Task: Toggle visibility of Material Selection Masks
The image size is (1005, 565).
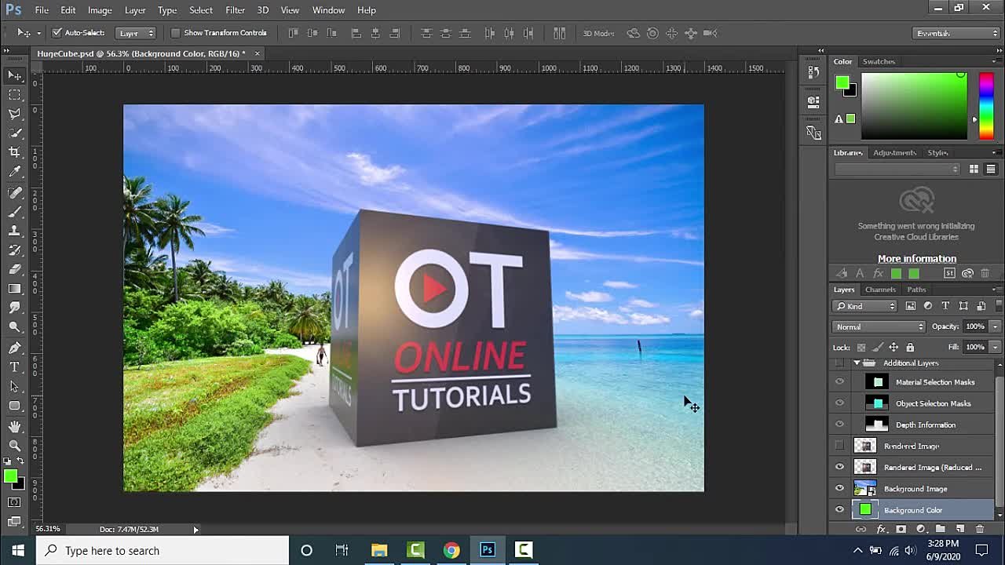Action: (839, 382)
